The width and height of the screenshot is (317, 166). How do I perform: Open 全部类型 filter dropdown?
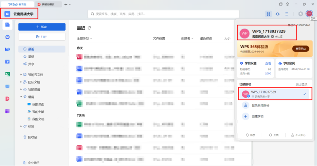84,38
